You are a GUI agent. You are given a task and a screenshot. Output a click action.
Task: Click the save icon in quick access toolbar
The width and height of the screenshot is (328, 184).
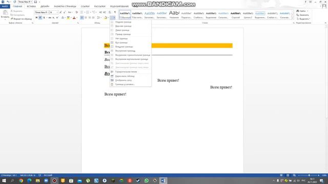(35, 2)
